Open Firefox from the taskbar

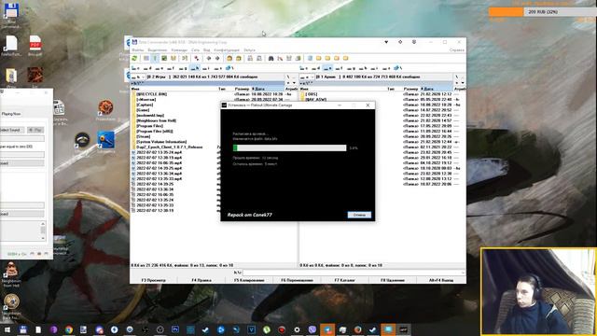357,329
